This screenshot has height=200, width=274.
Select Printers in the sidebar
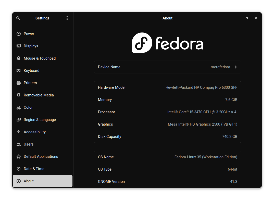click(43, 83)
